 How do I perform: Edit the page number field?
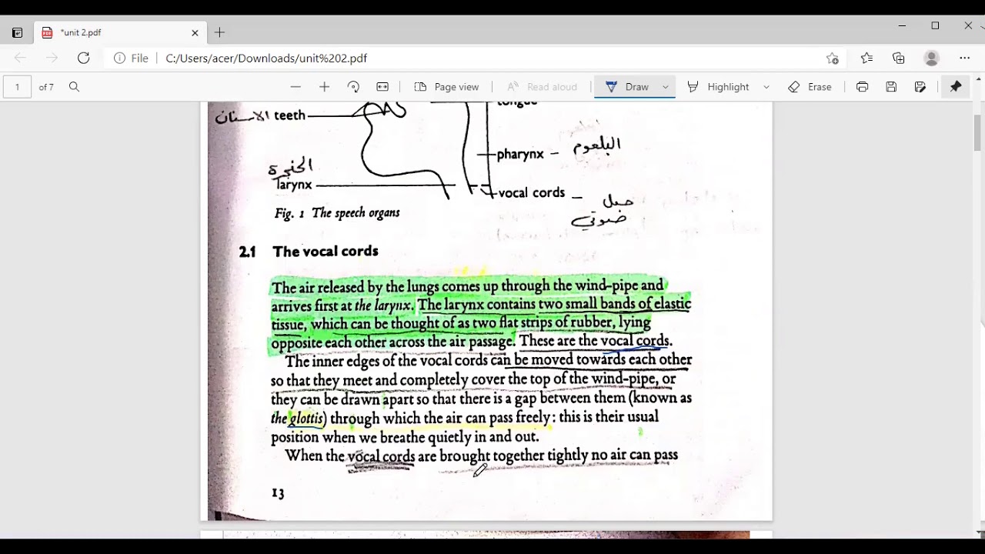17,87
